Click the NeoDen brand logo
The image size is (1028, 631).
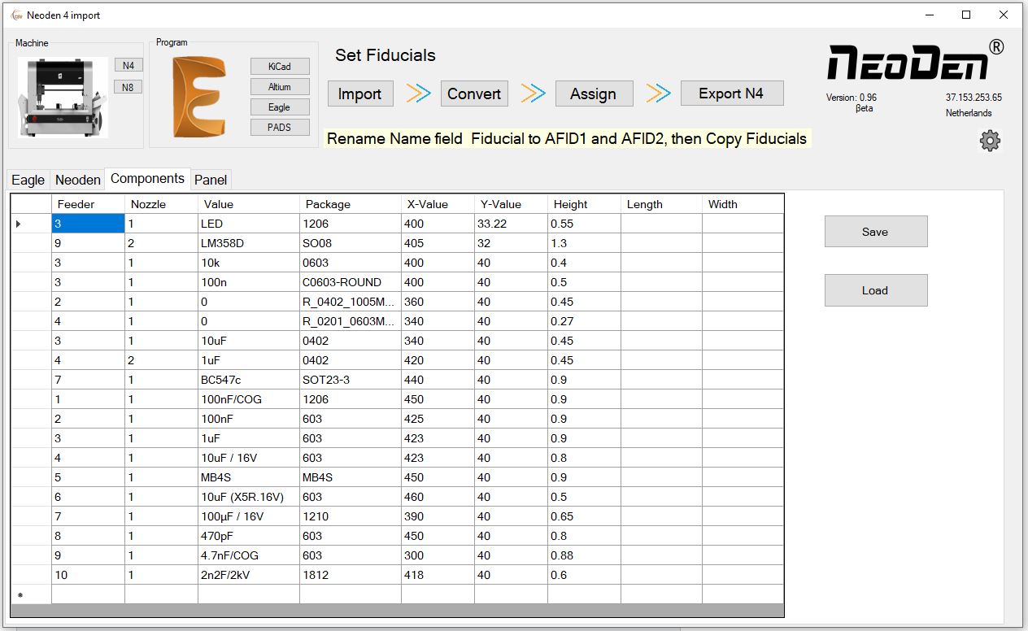coord(915,61)
